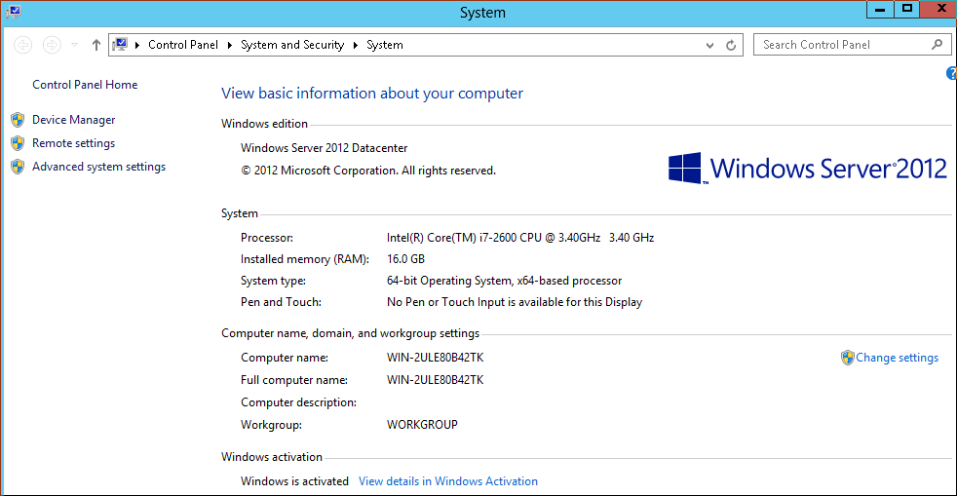Viewport: 957px width, 496px height.
Task: Click the Windows Server 2012 logo
Action: [x=808, y=169]
